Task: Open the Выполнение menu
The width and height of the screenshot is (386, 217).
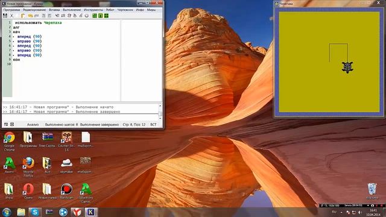Action: 72,10
